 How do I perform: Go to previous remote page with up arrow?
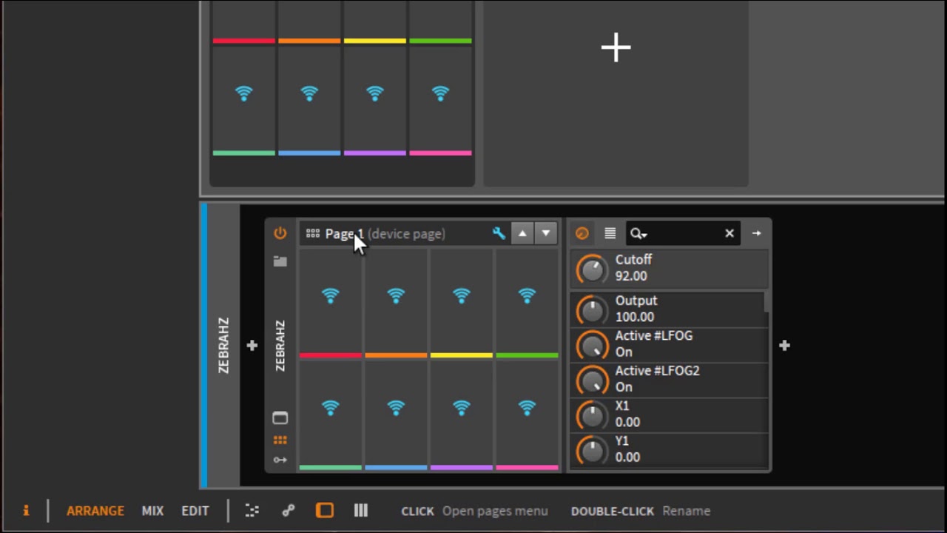tap(522, 233)
